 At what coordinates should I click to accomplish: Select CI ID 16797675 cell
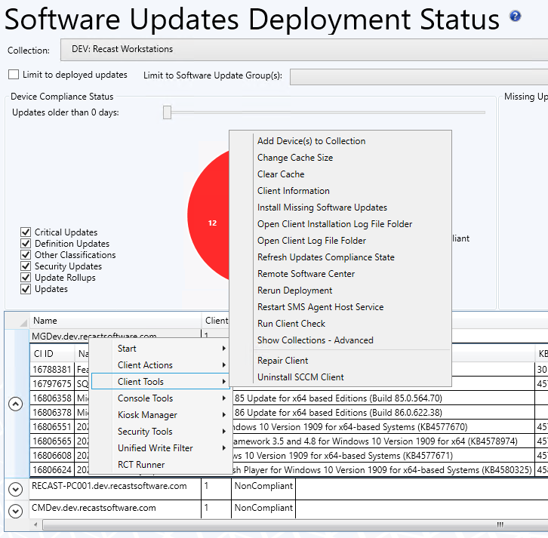coord(52,383)
